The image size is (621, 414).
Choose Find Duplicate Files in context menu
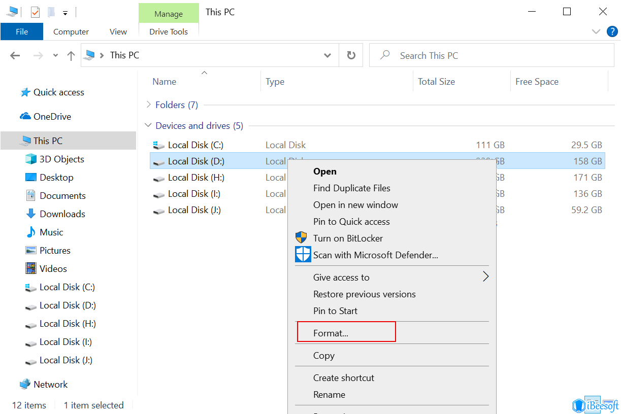point(352,188)
